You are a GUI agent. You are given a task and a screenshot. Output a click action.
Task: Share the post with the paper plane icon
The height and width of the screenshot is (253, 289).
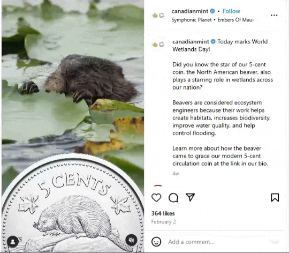(x=190, y=197)
